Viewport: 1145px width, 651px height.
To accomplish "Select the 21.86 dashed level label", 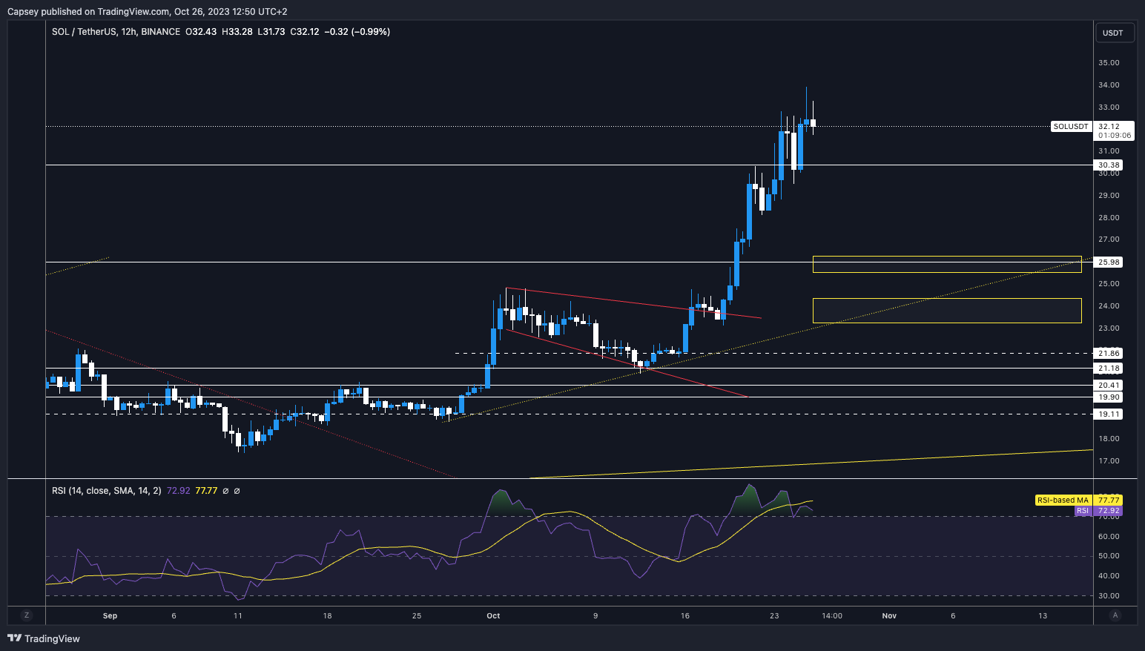I will click(1109, 354).
